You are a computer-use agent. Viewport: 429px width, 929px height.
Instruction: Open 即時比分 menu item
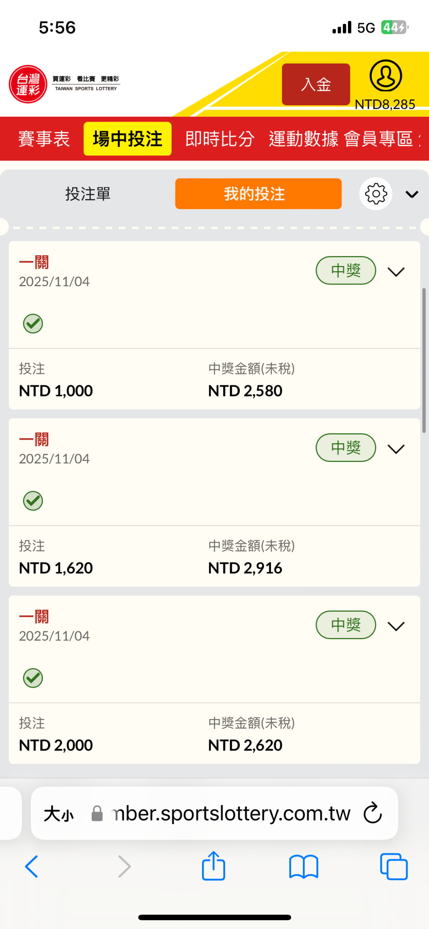[220, 139]
